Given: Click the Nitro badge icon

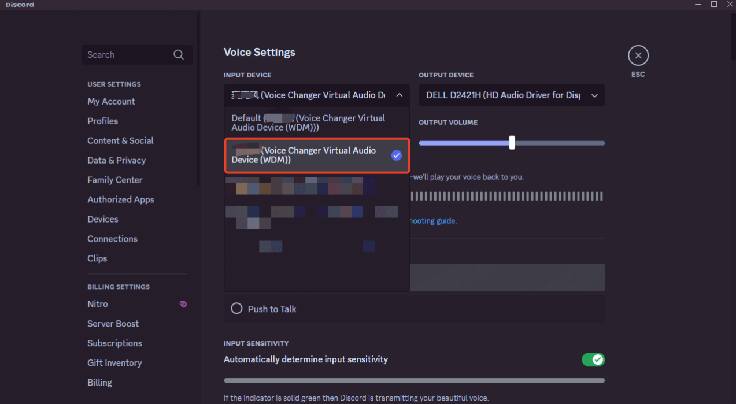Looking at the screenshot, I should pyautogui.click(x=183, y=304).
